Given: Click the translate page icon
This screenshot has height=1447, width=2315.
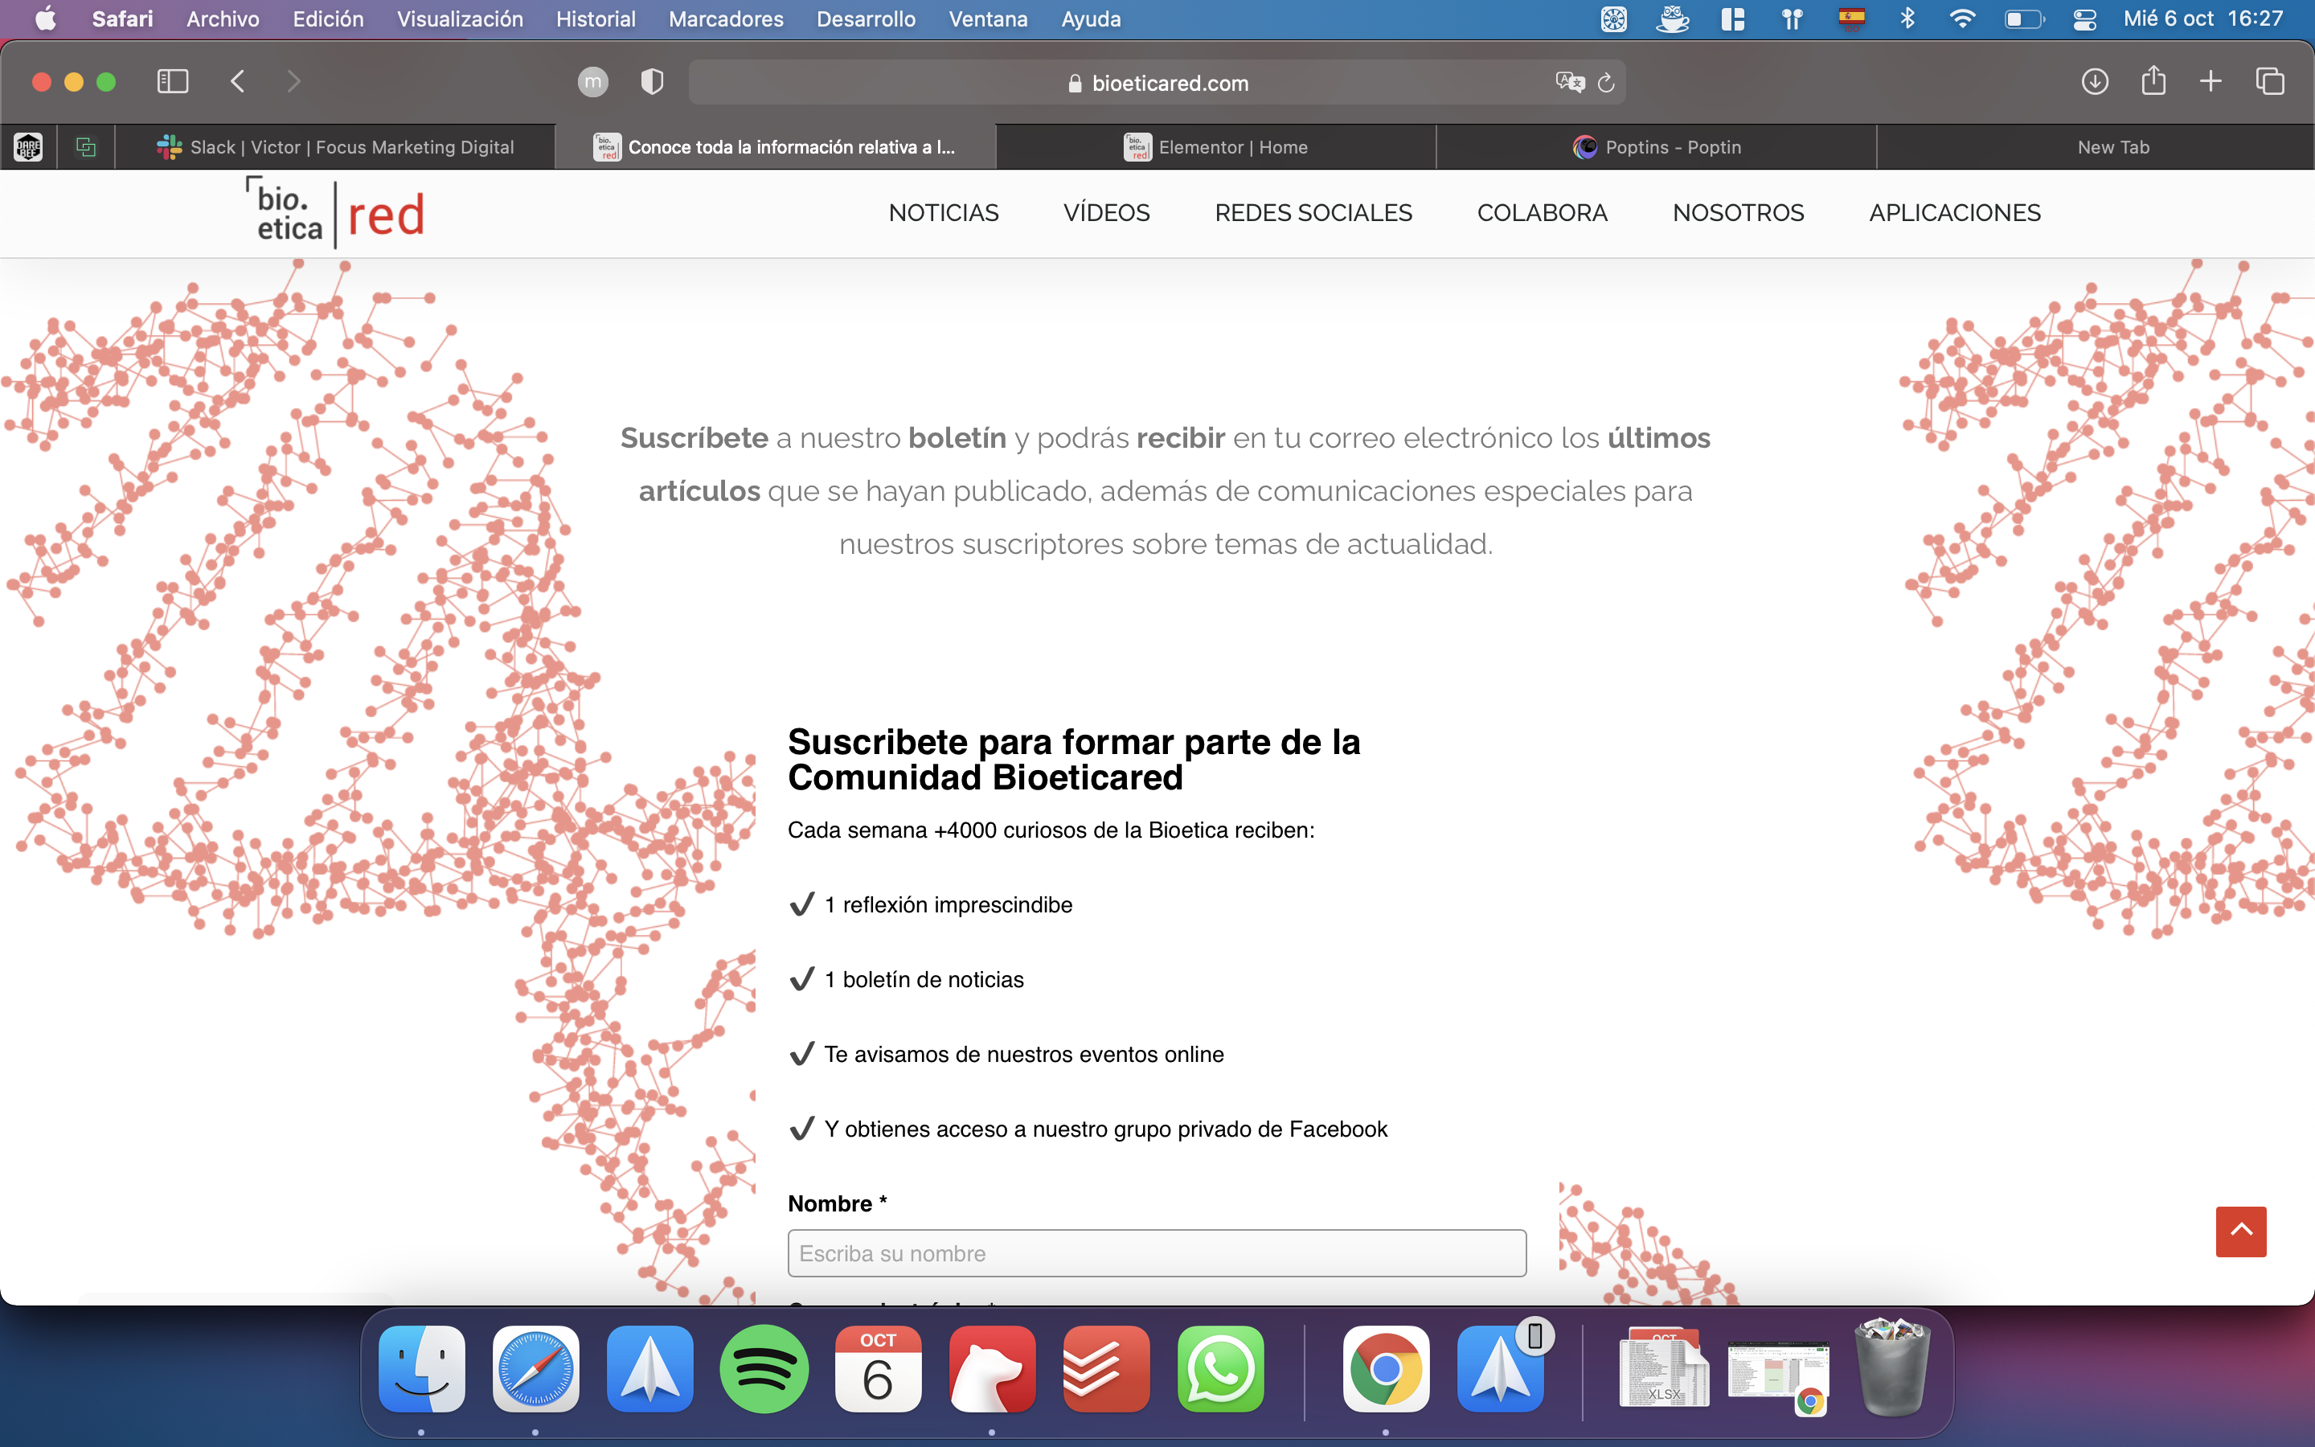Looking at the screenshot, I should pyautogui.click(x=1569, y=84).
